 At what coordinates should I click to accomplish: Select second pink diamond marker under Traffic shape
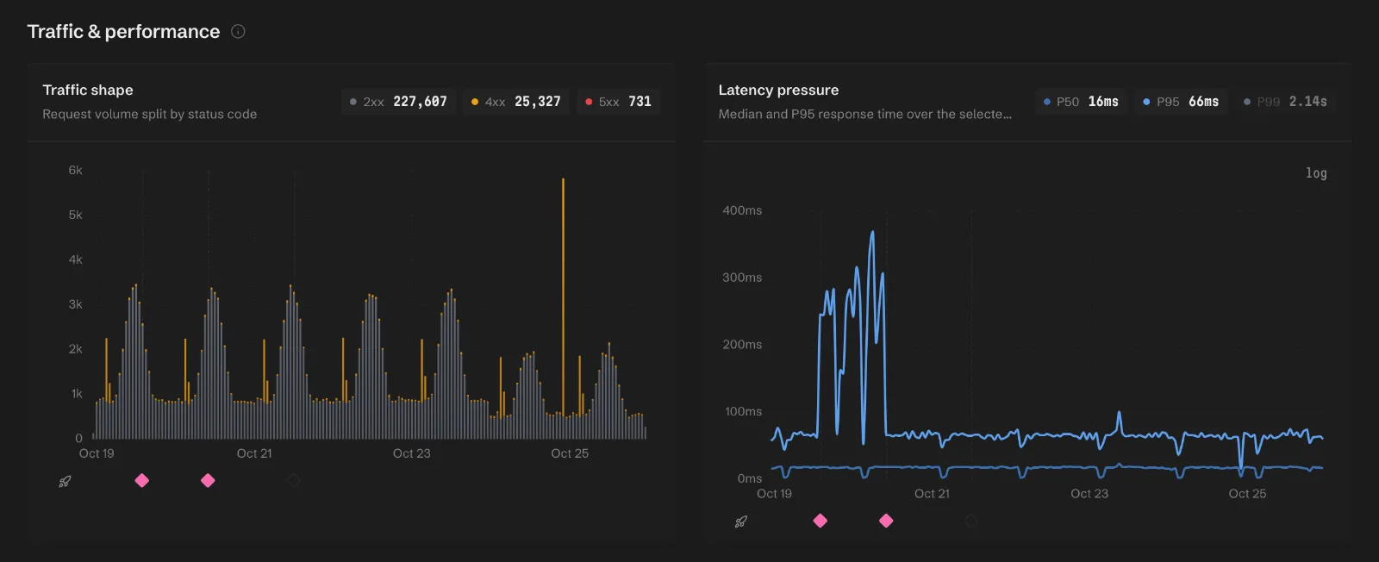click(208, 480)
